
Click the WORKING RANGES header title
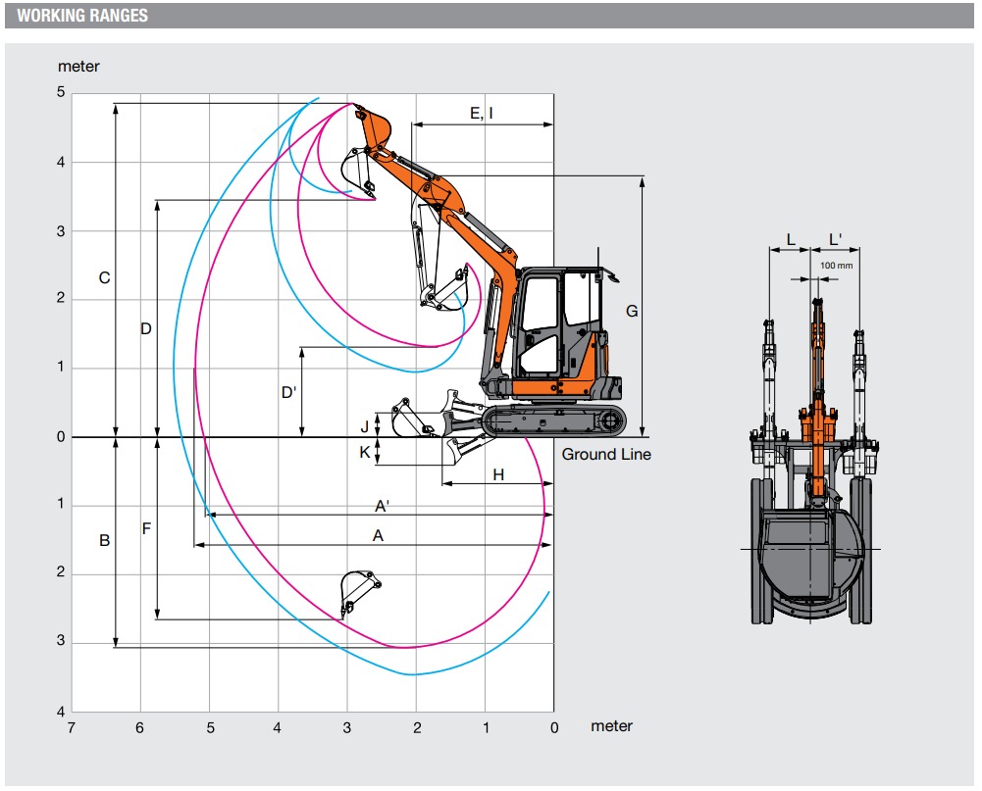(x=82, y=16)
